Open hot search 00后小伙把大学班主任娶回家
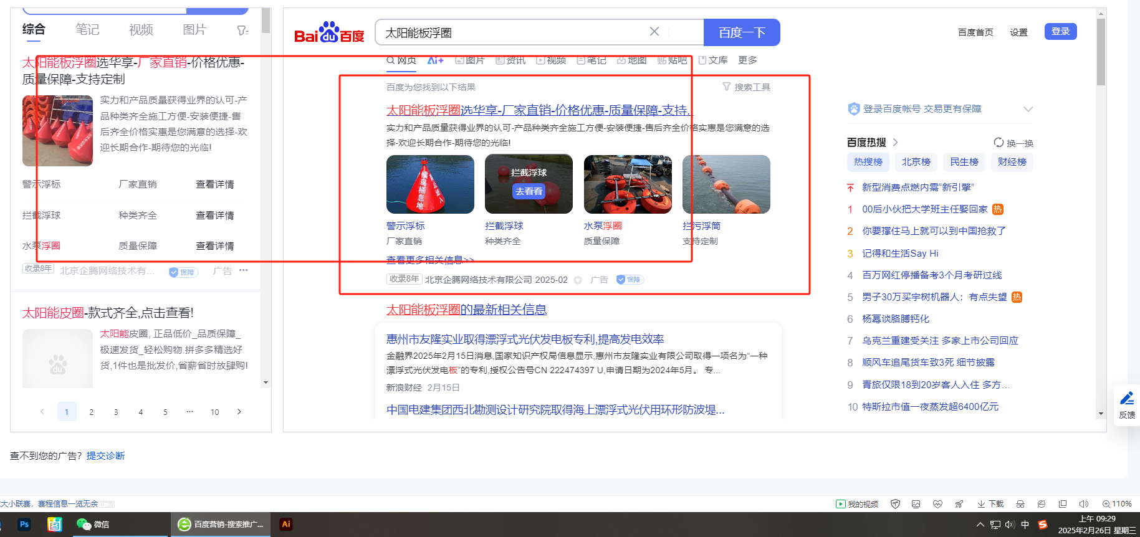 [925, 209]
